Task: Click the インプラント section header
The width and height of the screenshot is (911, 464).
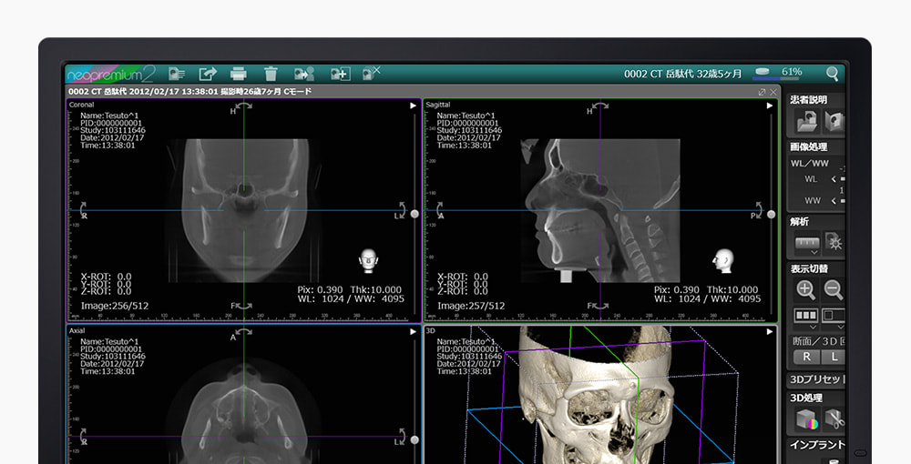Action: click(x=817, y=445)
